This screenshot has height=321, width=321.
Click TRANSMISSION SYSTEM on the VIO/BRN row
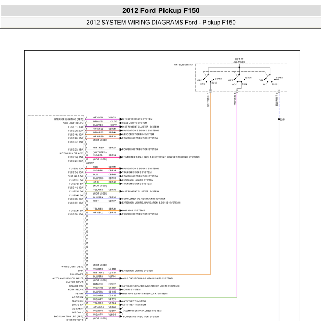(137, 173)
